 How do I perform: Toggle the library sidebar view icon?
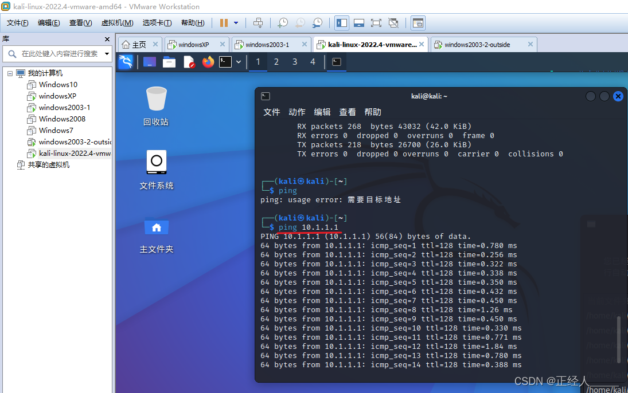pos(342,23)
